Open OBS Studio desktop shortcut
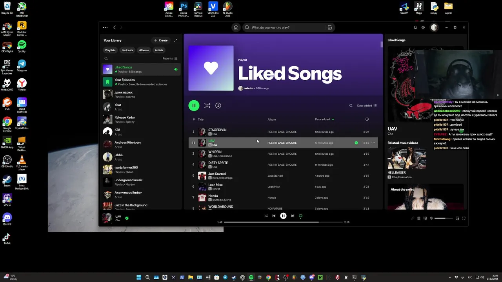 pos(7,162)
